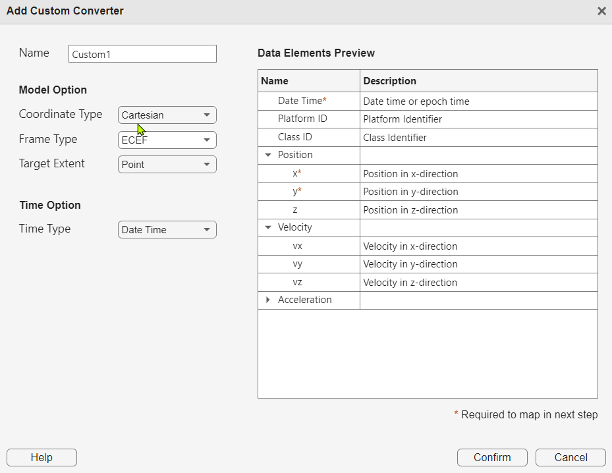The width and height of the screenshot is (612, 473).
Task: Select the Class ID row
Action: (x=295, y=137)
